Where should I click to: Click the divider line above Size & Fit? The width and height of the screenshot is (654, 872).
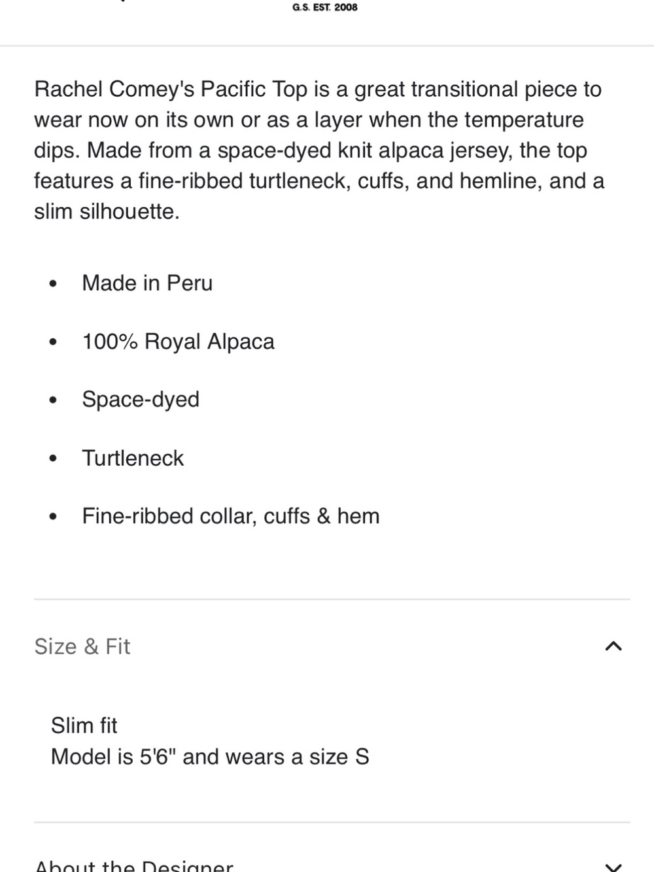pyautogui.click(x=332, y=599)
